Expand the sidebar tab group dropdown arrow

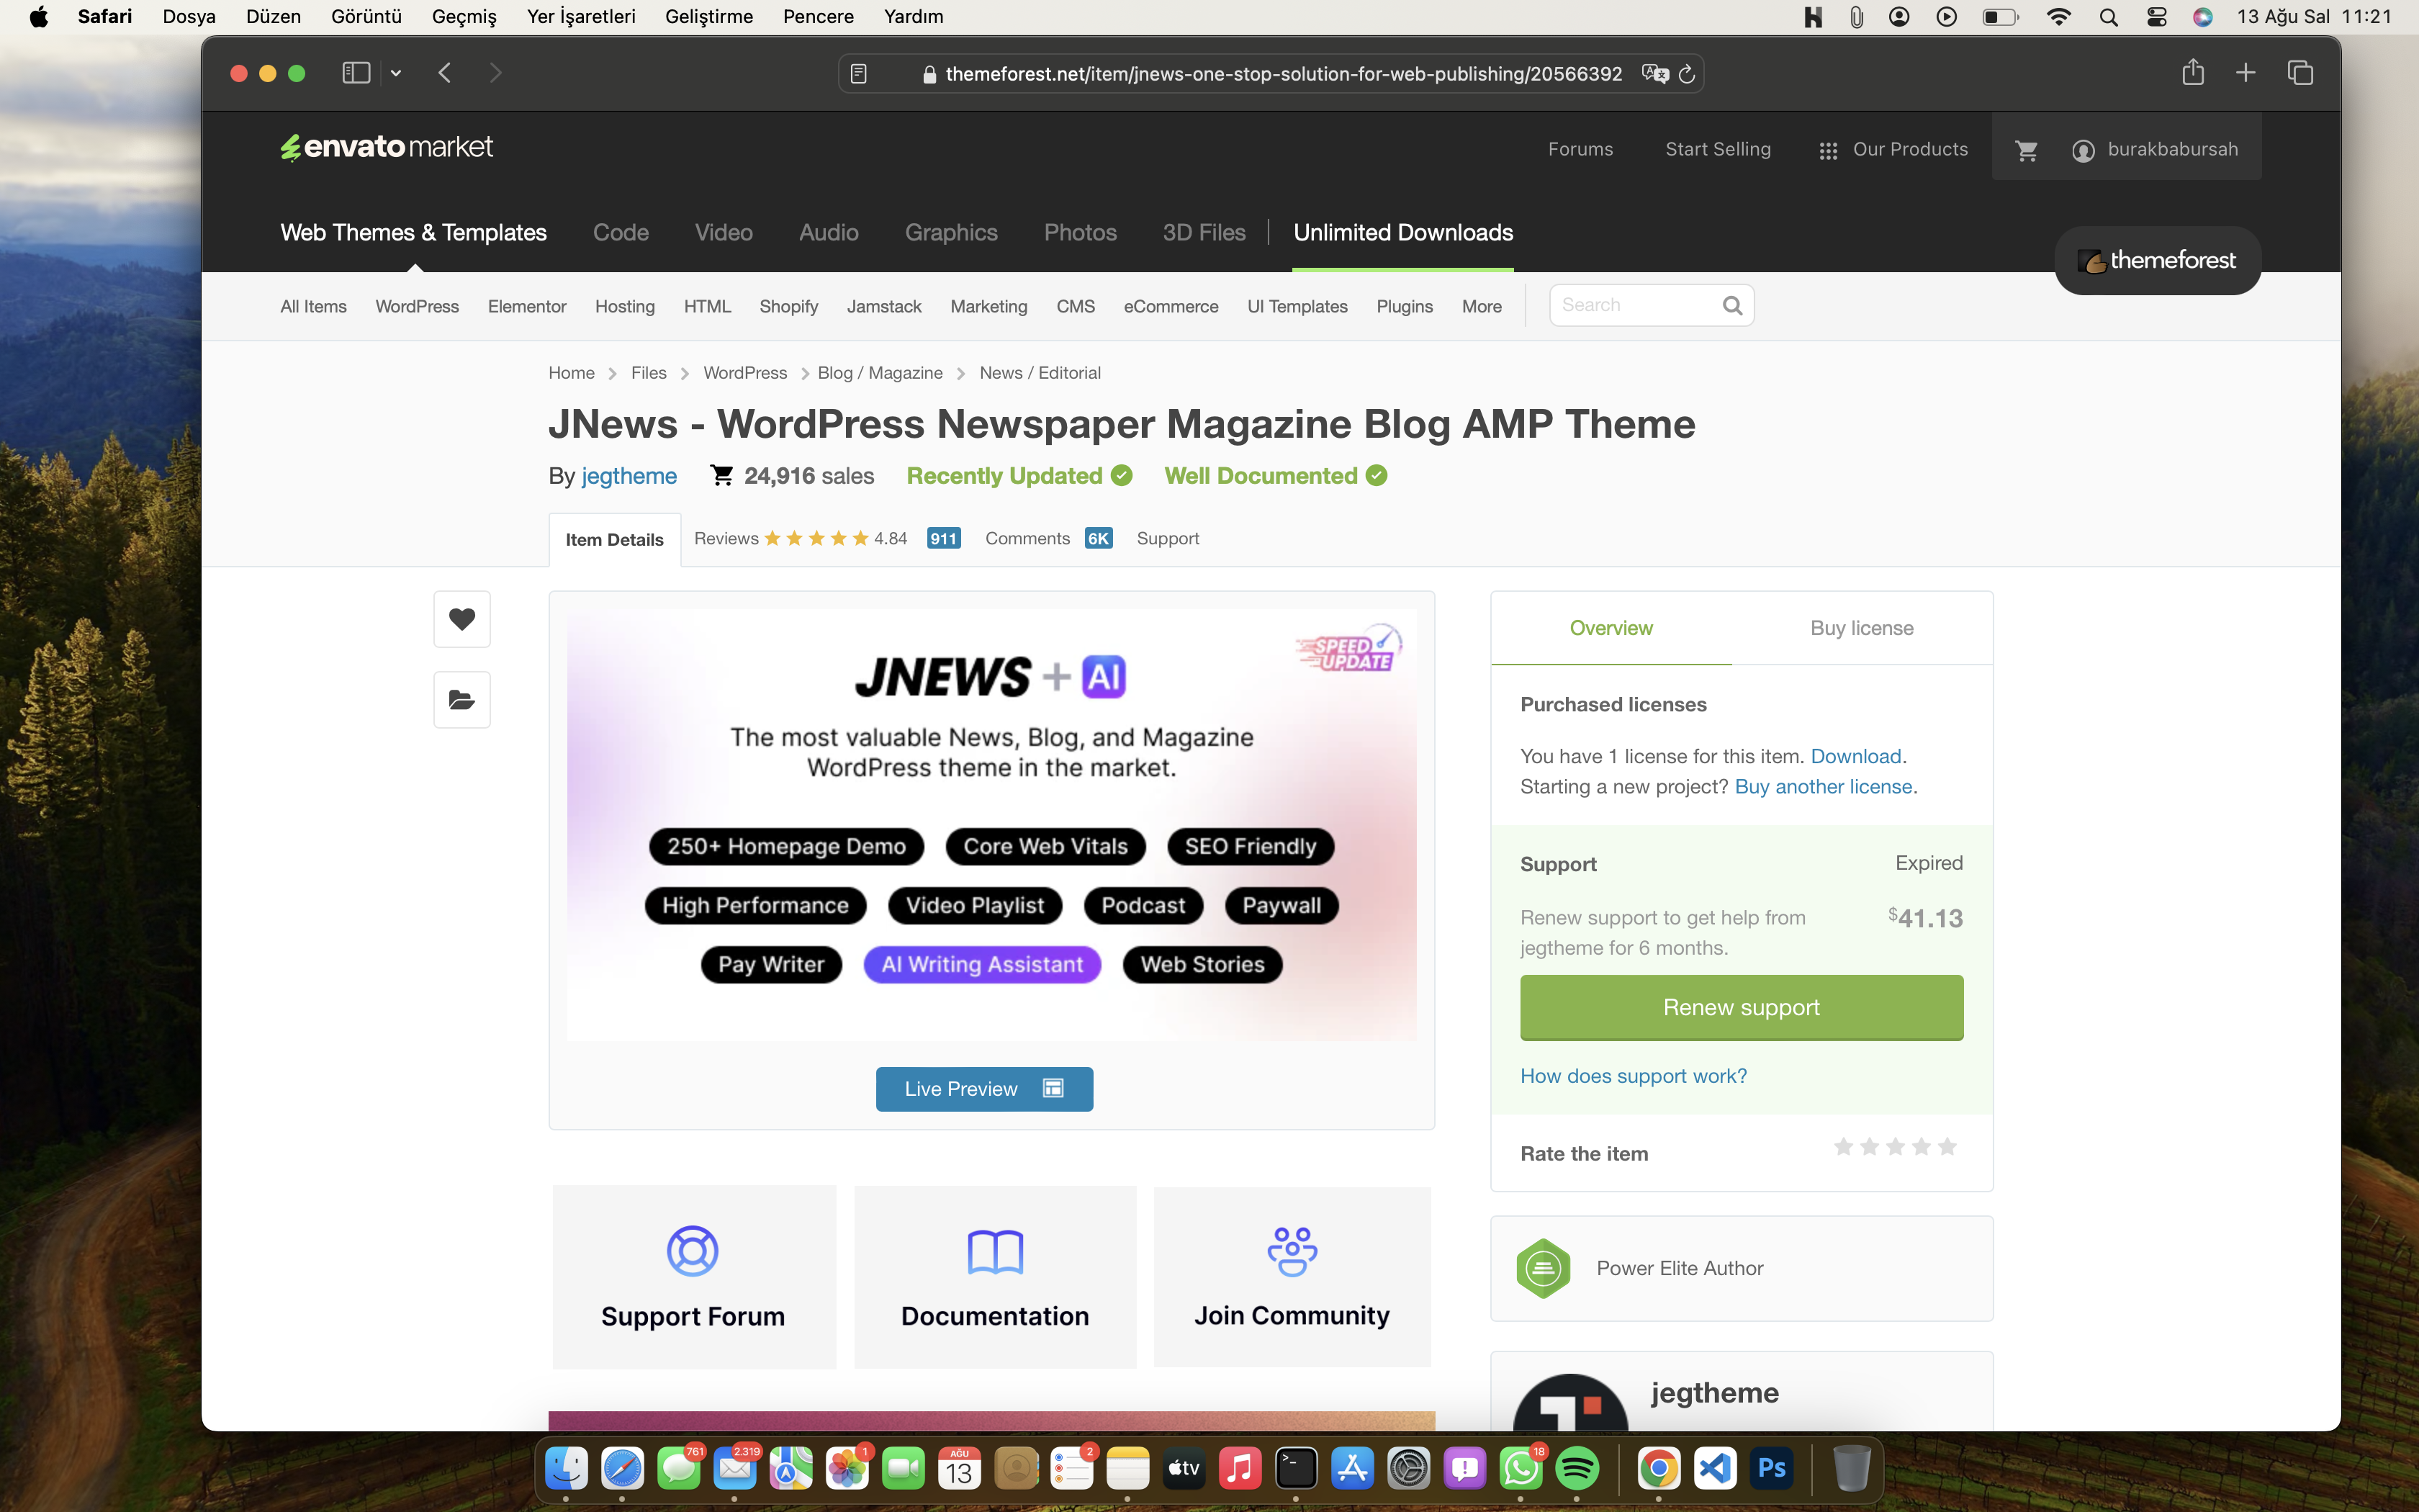396,73
